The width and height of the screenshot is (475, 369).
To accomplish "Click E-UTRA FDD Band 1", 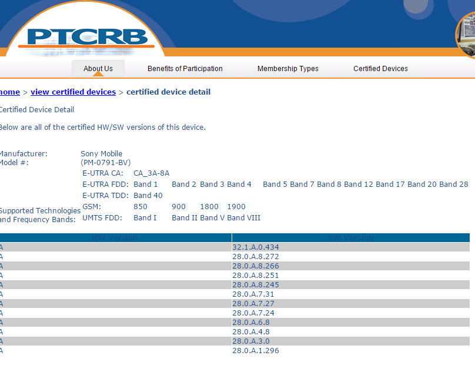I will pos(146,184).
